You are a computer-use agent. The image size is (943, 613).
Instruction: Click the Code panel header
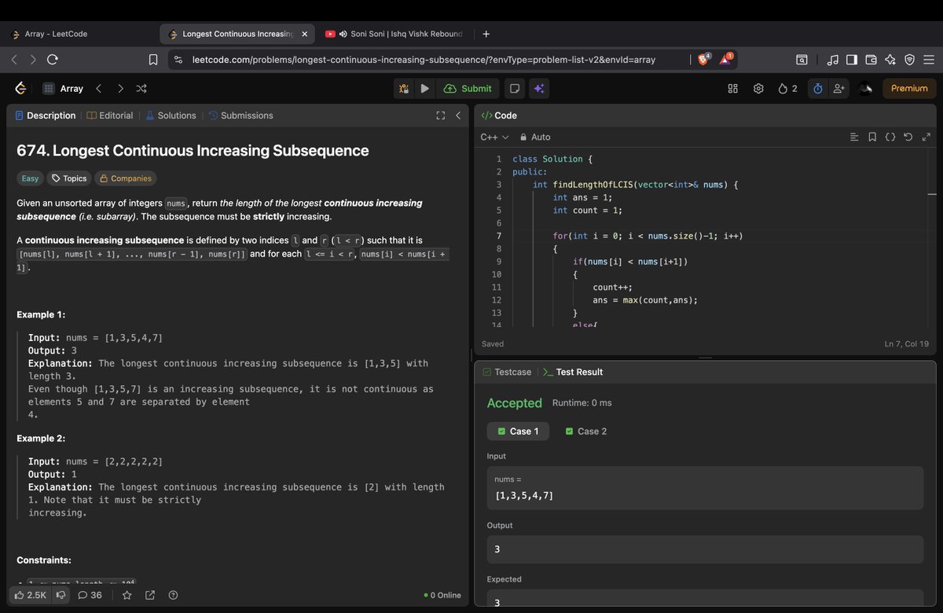499,116
